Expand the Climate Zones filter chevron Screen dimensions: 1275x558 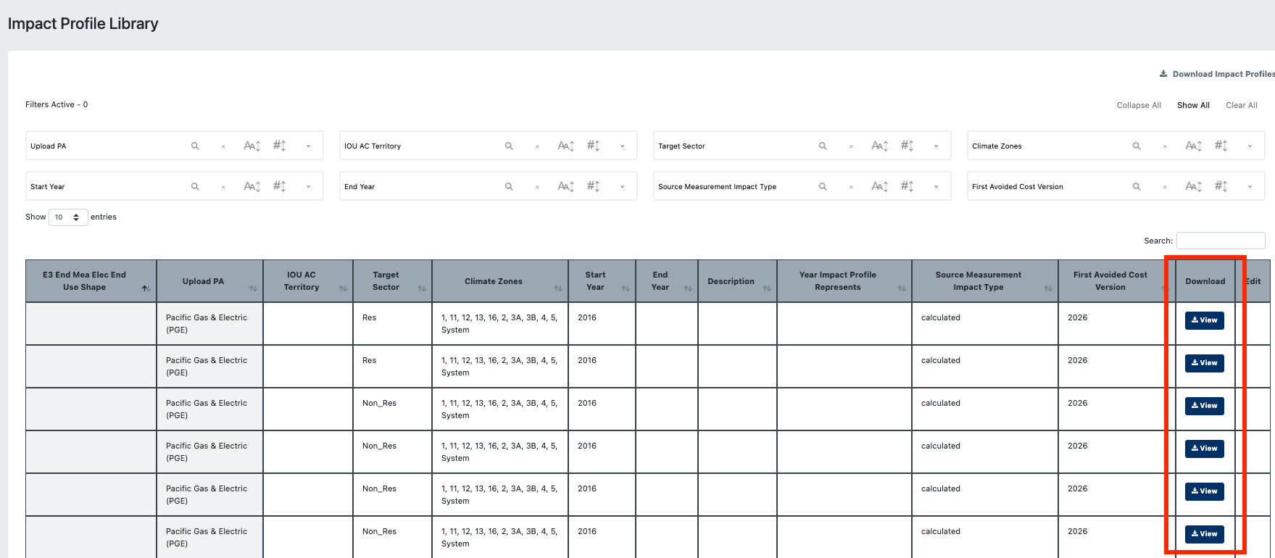(x=1250, y=146)
